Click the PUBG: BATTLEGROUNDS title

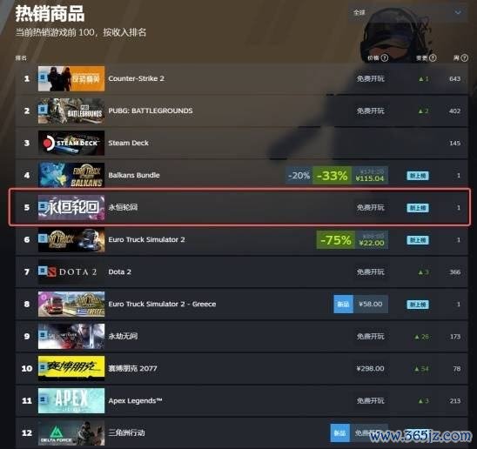point(151,111)
